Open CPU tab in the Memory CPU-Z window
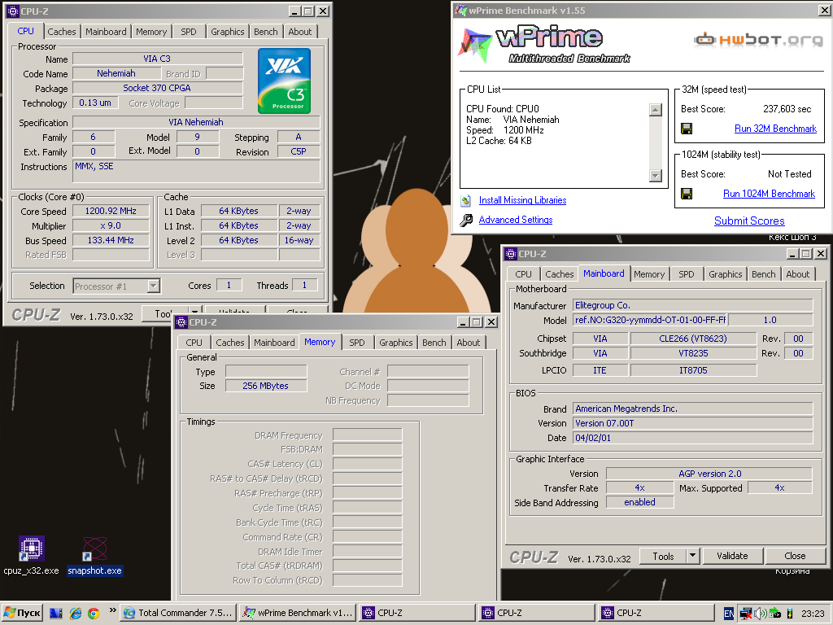 click(x=194, y=343)
